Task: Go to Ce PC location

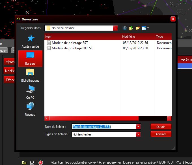Action: coord(30,92)
